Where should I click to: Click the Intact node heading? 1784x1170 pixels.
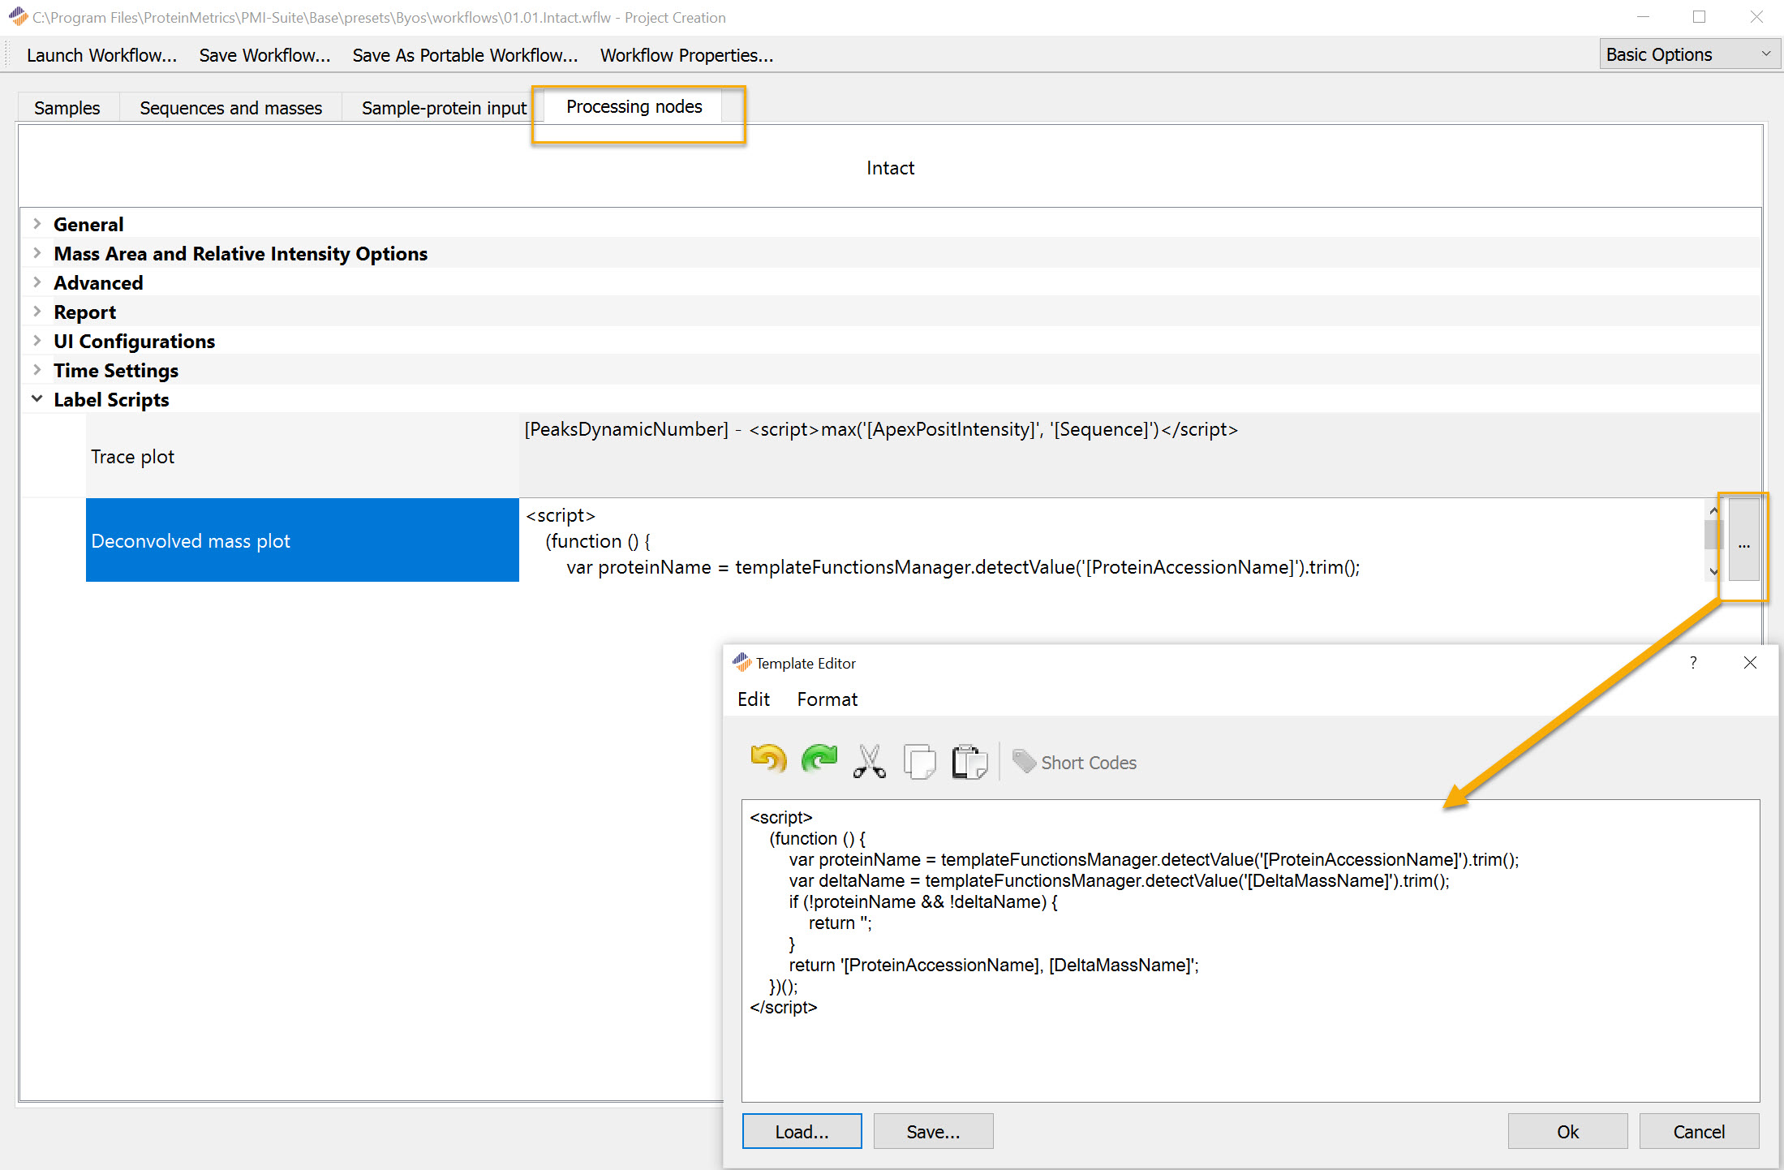[x=890, y=168]
